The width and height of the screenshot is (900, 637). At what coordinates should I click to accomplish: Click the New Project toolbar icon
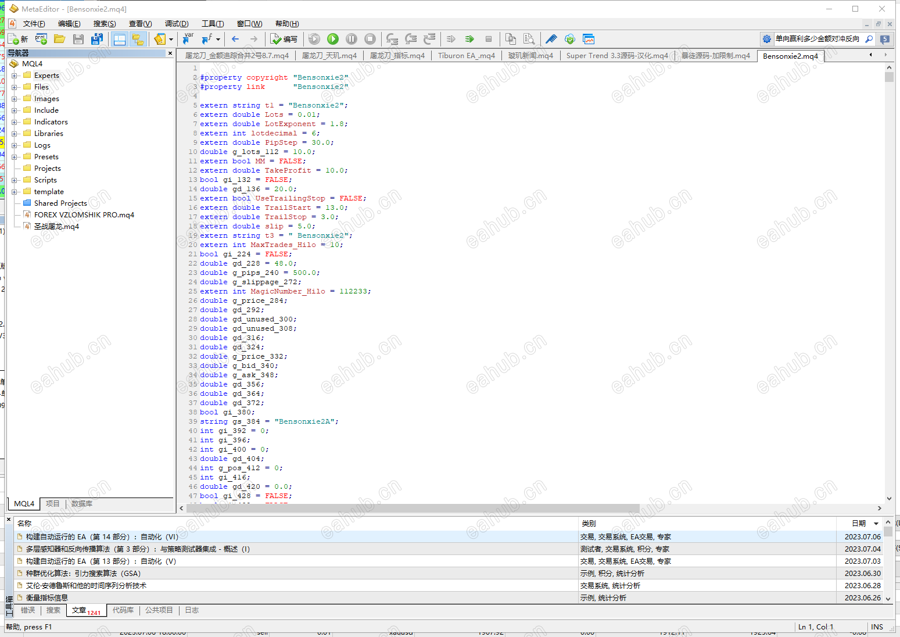coord(41,39)
